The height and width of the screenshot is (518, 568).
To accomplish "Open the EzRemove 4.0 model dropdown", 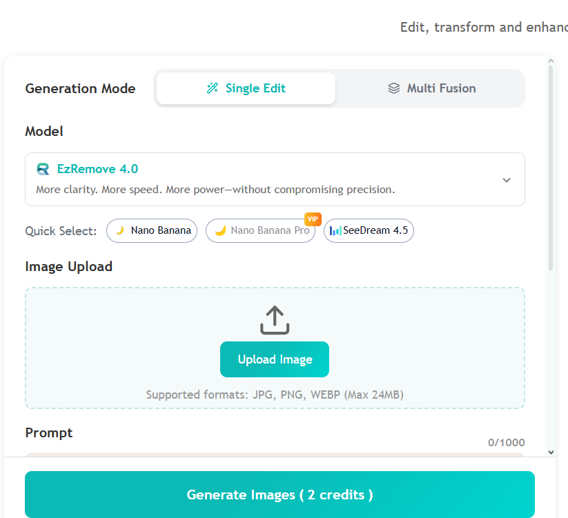I will pos(275,179).
